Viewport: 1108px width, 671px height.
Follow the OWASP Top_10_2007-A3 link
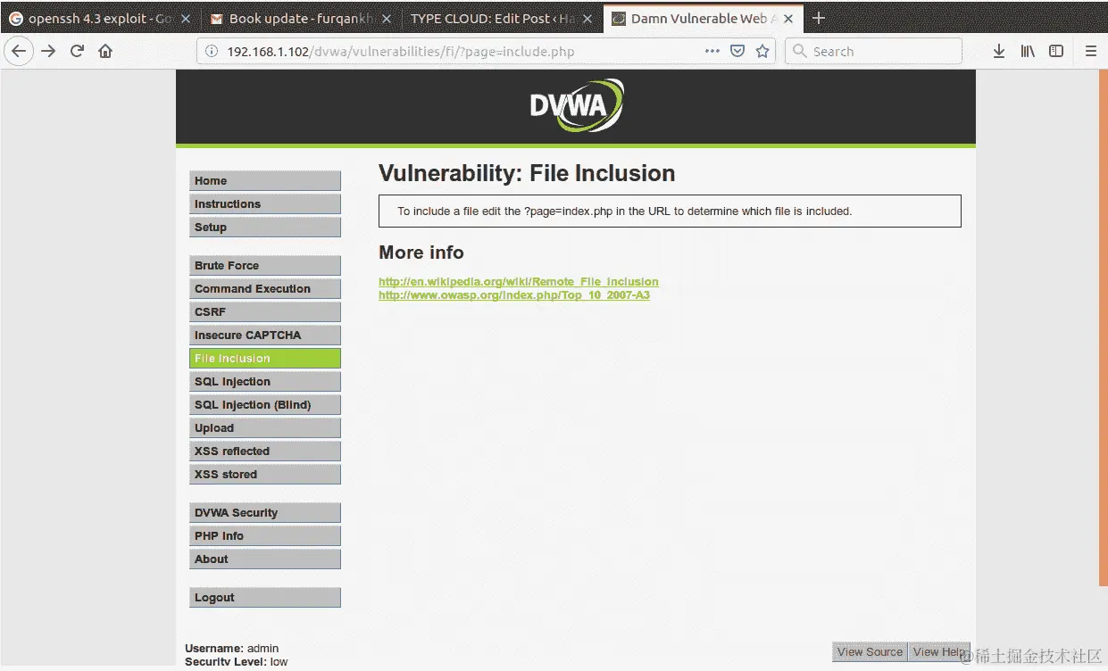(x=514, y=294)
